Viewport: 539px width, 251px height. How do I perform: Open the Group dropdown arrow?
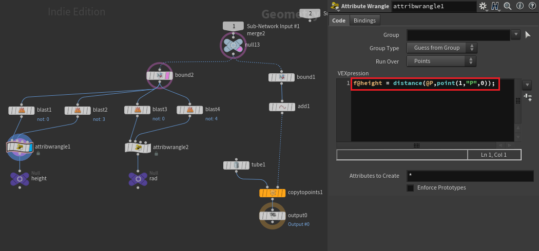[515, 35]
